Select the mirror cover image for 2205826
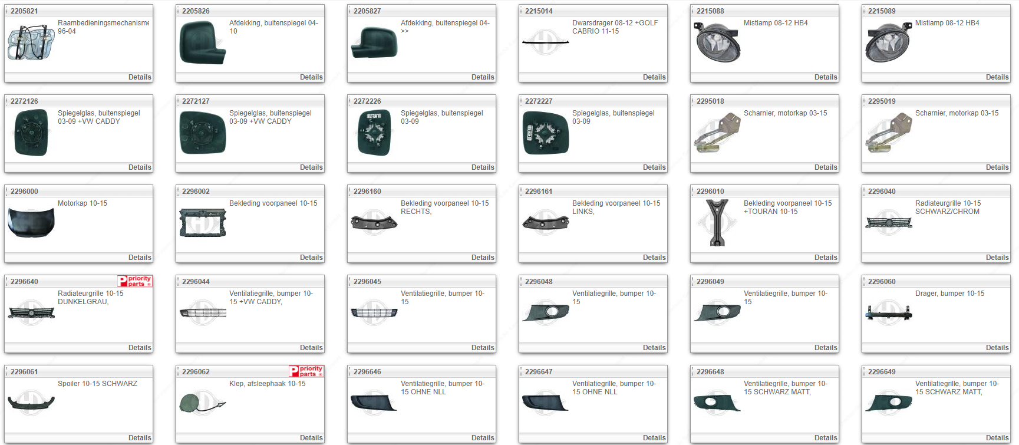The image size is (1019, 445). pos(202,42)
